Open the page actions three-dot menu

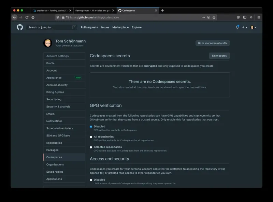pyautogui.click(x=203, y=17)
